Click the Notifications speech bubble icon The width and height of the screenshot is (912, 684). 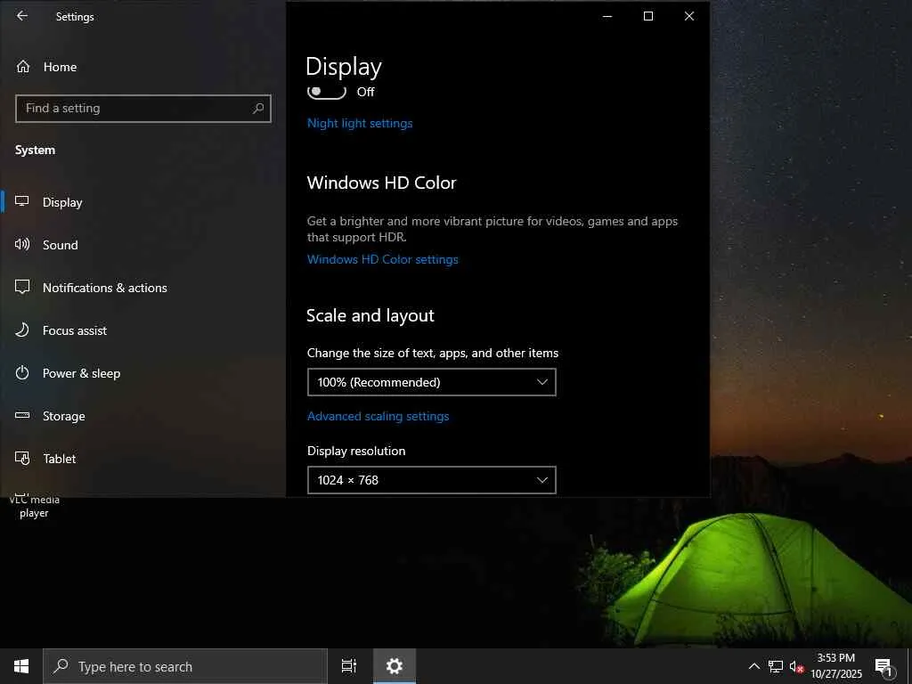[x=22, y=288]
